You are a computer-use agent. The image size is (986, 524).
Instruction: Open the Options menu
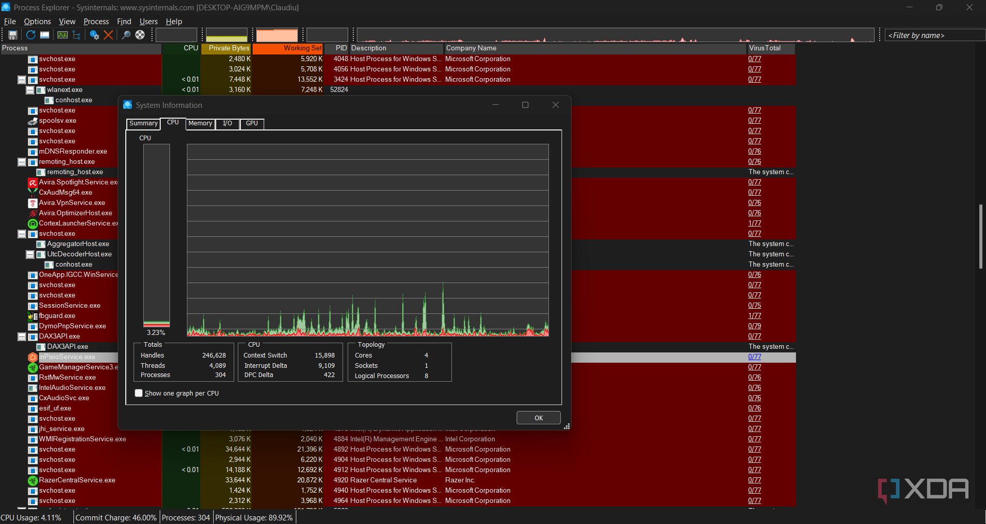click(x=37, y=21)
